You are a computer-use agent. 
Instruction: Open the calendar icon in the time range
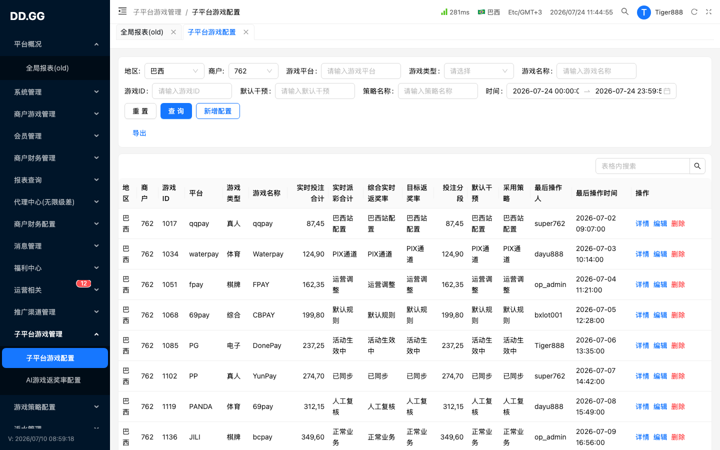click(x=667, y=91)
